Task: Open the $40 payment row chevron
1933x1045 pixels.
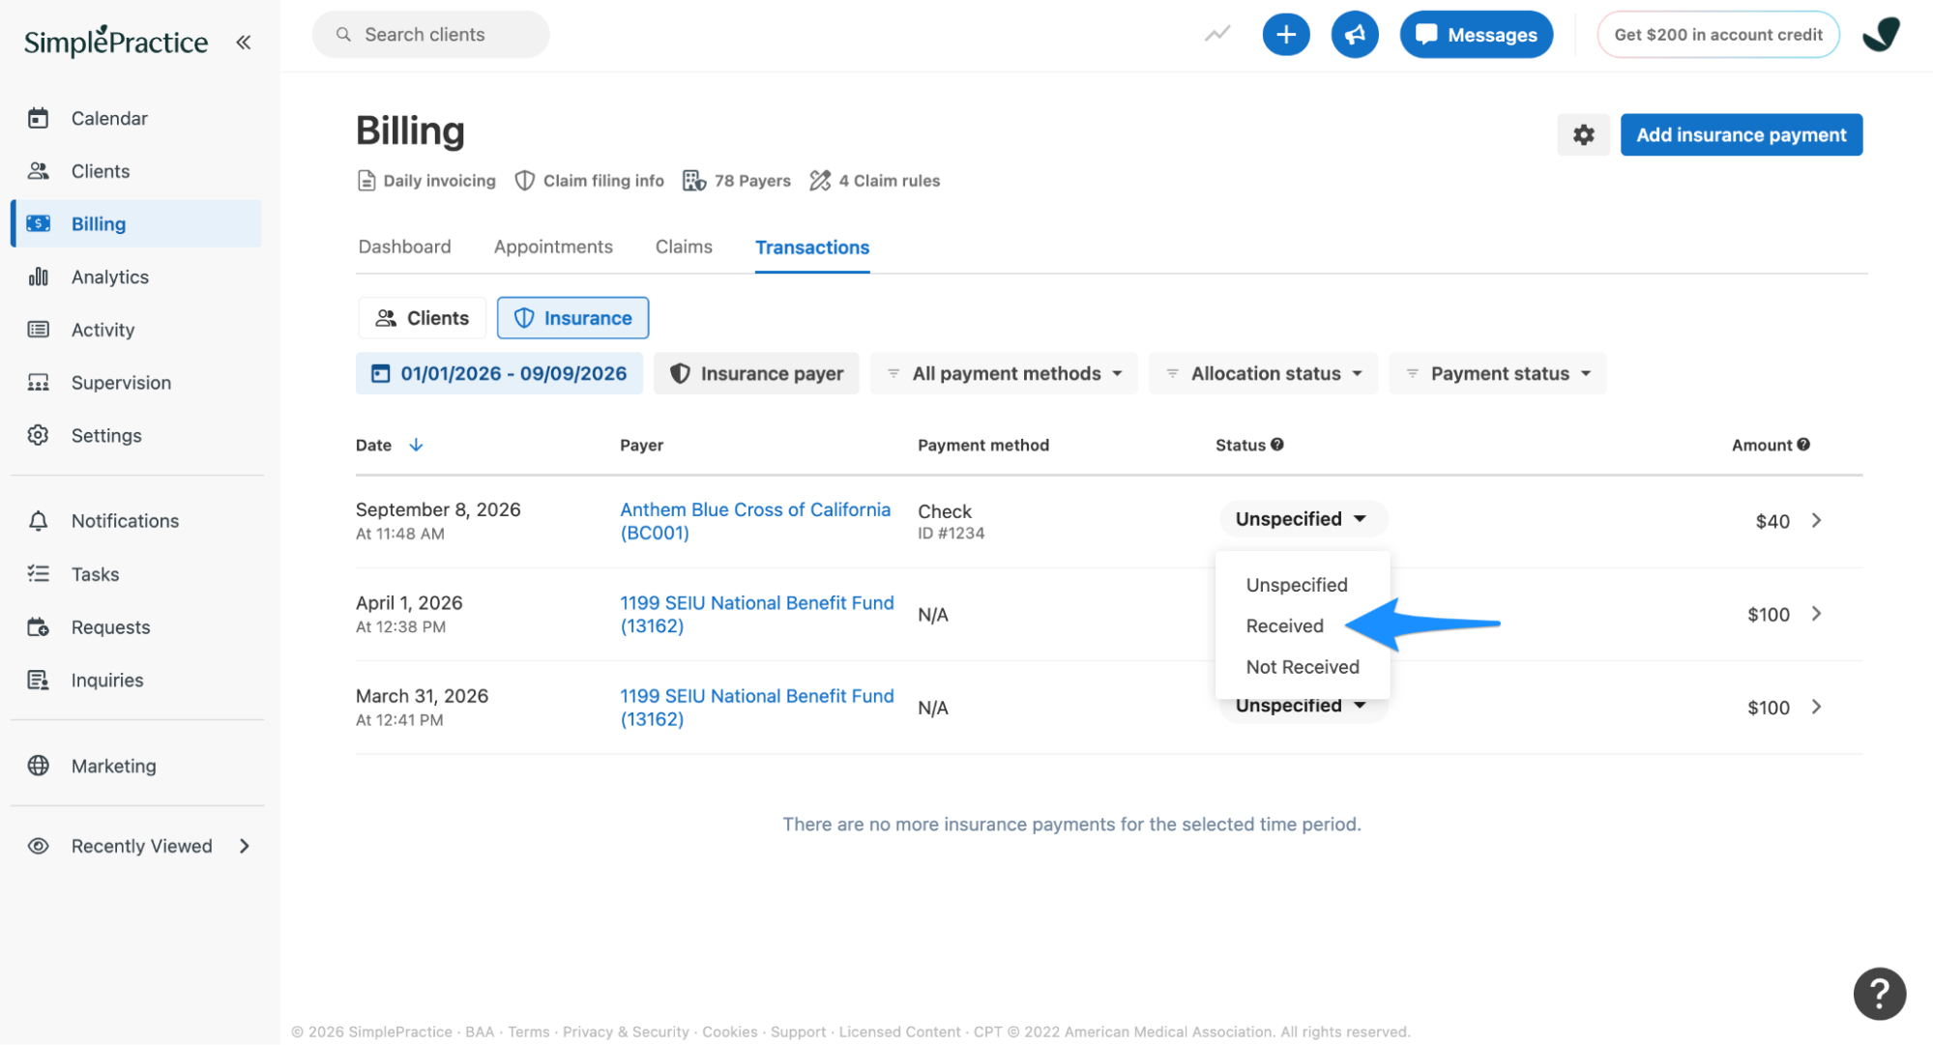Action: [x=1816, y=521]
